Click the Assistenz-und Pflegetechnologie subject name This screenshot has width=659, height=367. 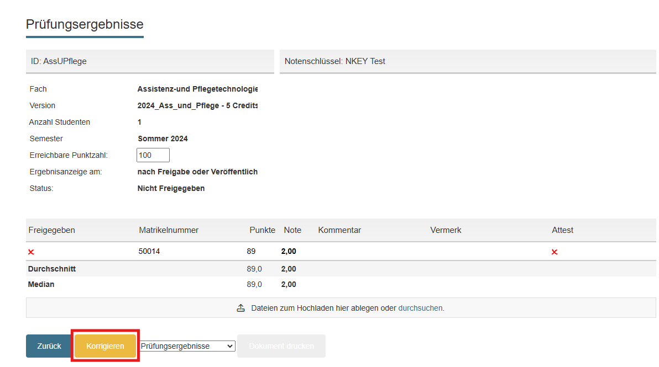coord(197,89)
